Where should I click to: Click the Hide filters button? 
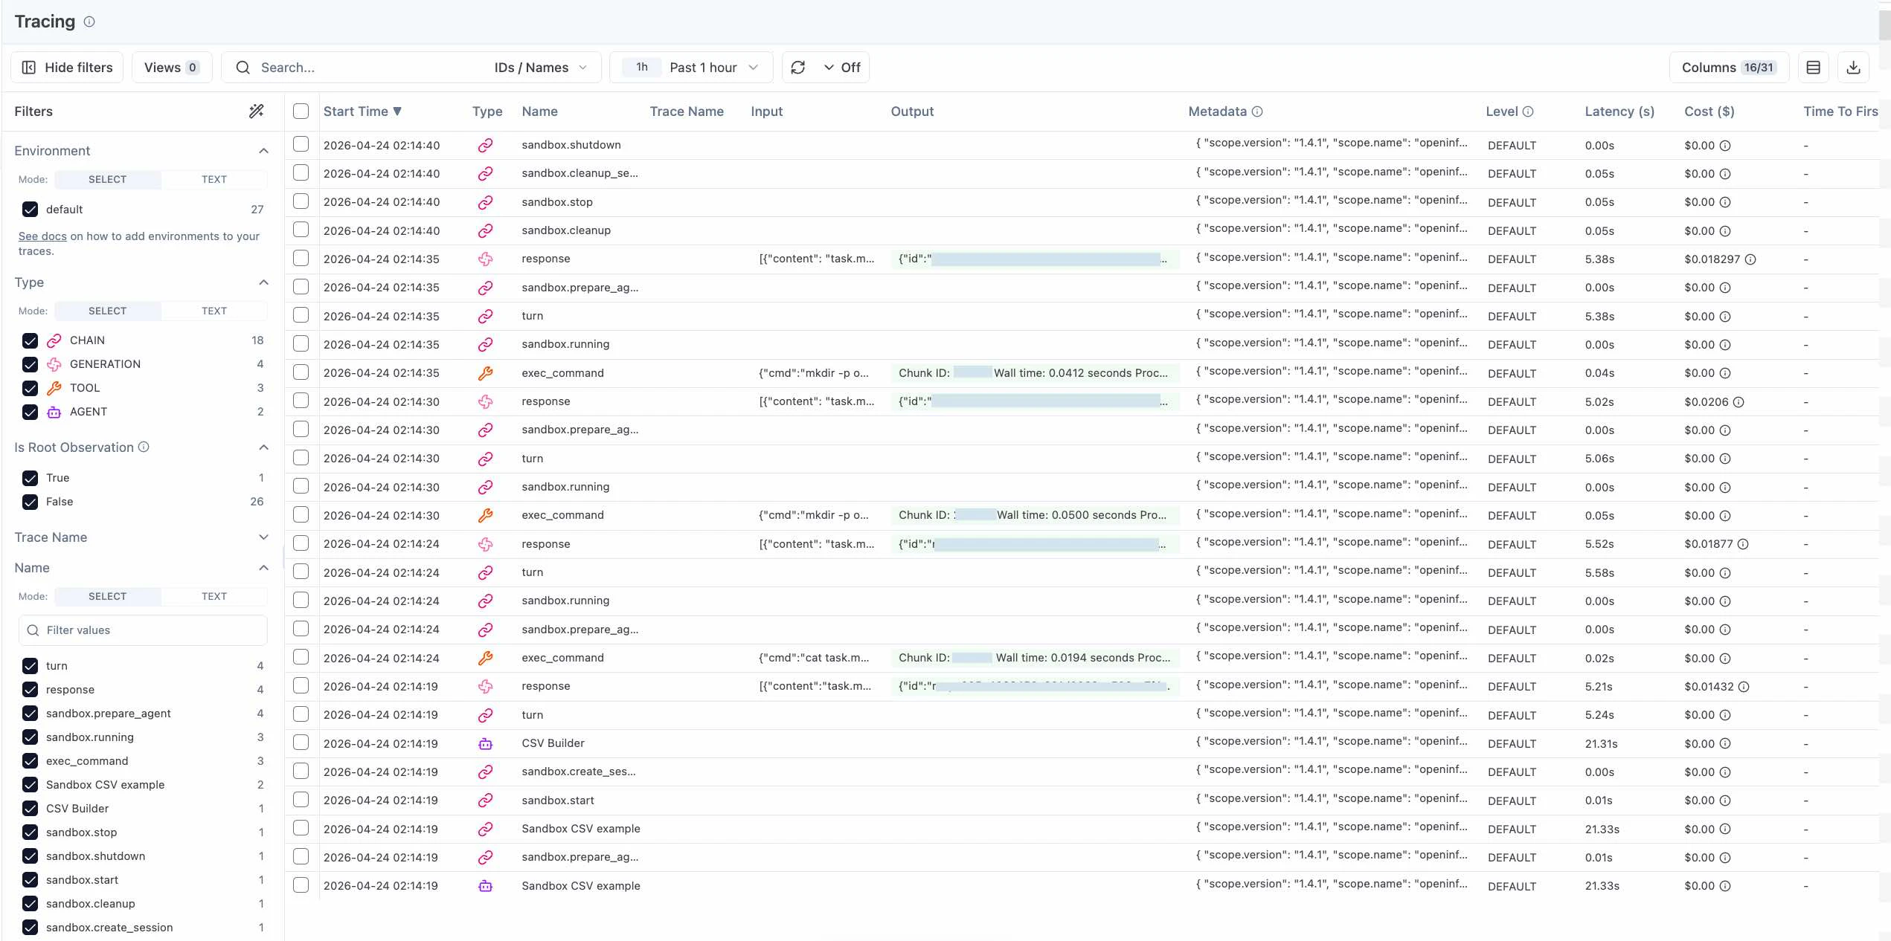pos(67,68)
